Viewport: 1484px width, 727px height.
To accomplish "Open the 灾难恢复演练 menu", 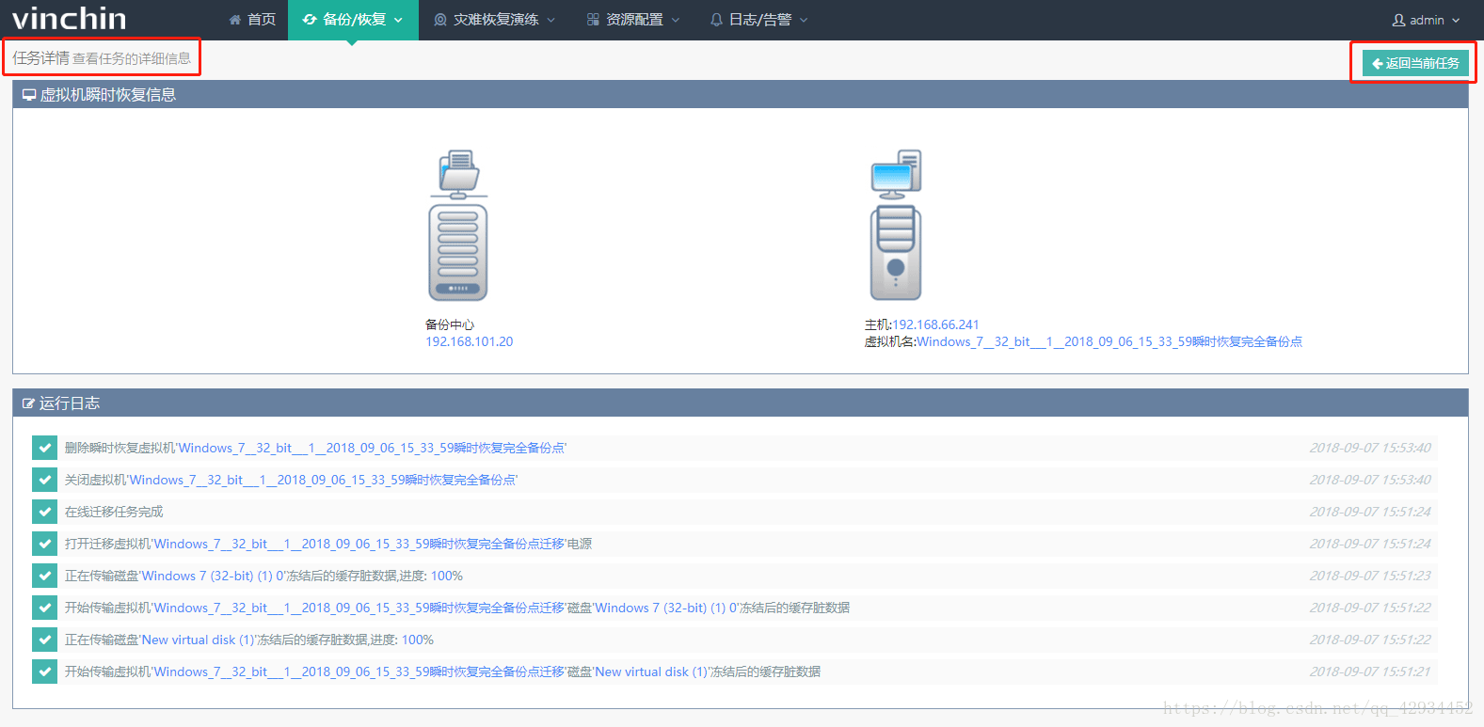I will (x=495, y=20).
